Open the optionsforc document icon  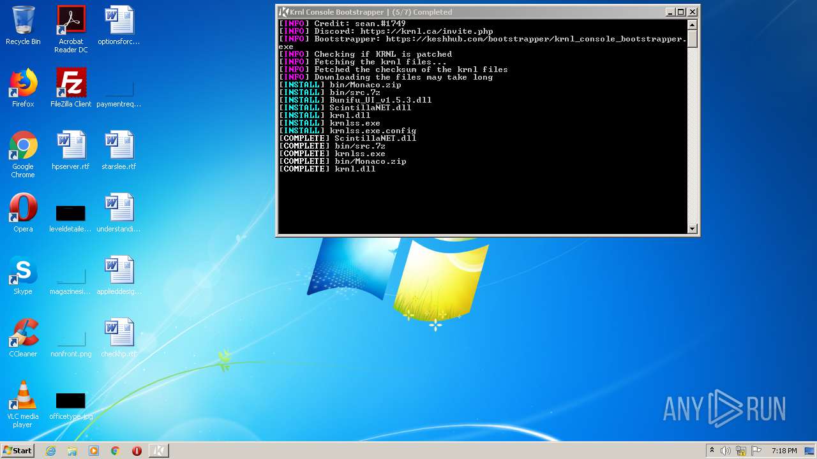[119, 26]
